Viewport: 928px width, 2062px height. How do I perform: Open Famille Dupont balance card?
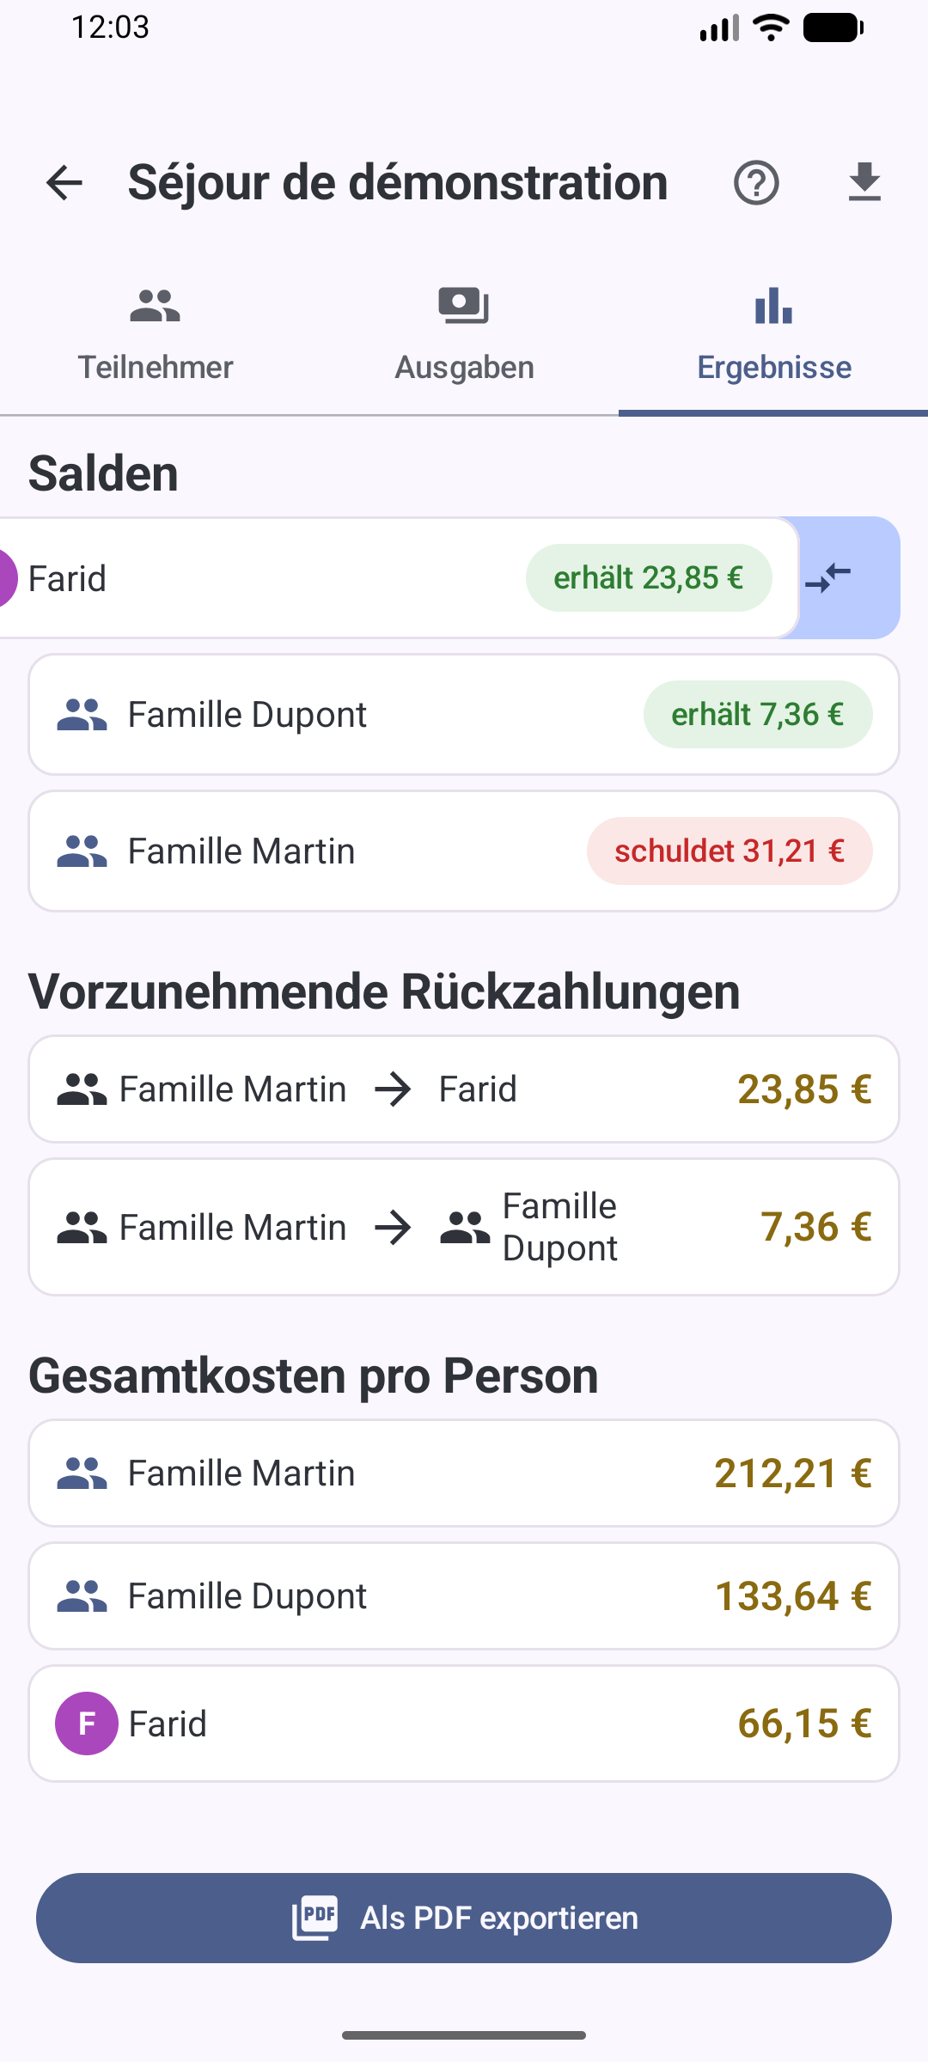coord(464,715)
